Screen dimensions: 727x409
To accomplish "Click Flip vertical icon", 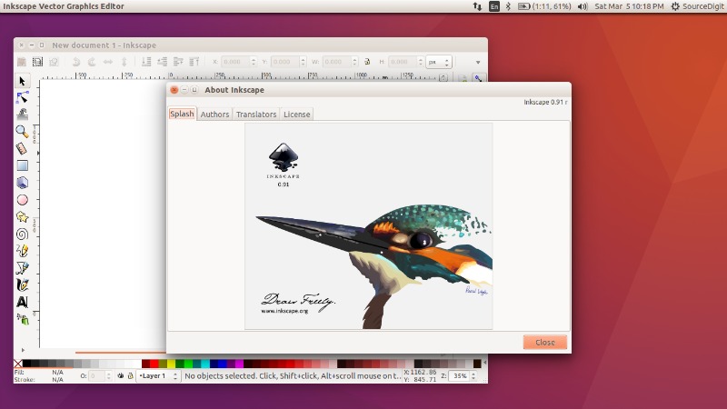I will click(124, 62).
